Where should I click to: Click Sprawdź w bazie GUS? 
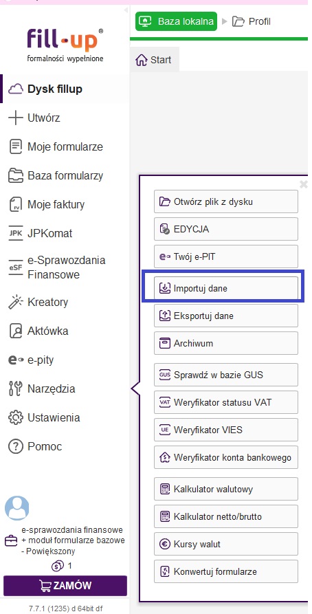click(x=226, y=375)
